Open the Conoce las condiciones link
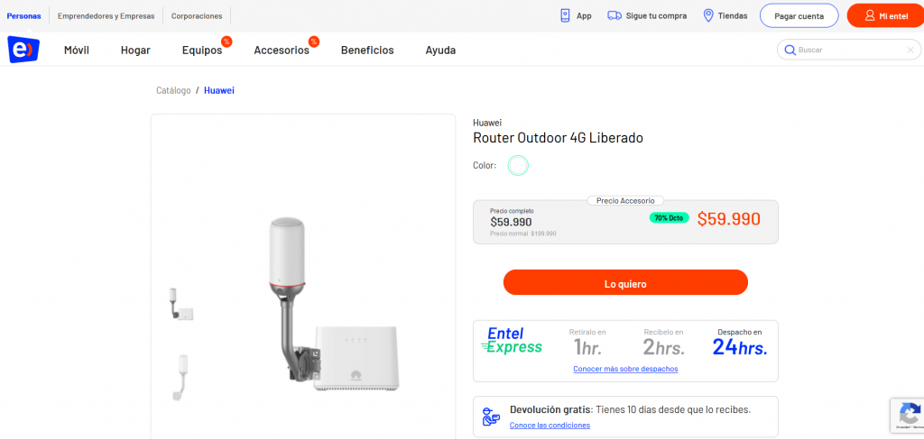 point(550,426)
